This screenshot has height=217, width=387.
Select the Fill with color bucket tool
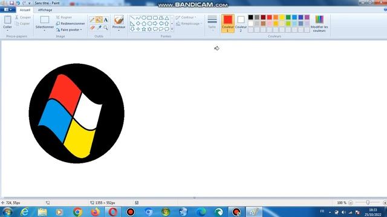99,20
